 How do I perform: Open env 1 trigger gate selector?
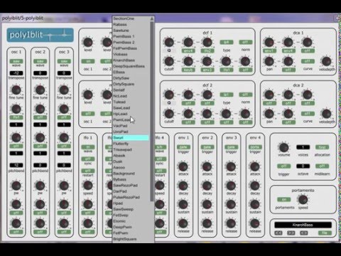pyautogui.click(x=183, y=147)
